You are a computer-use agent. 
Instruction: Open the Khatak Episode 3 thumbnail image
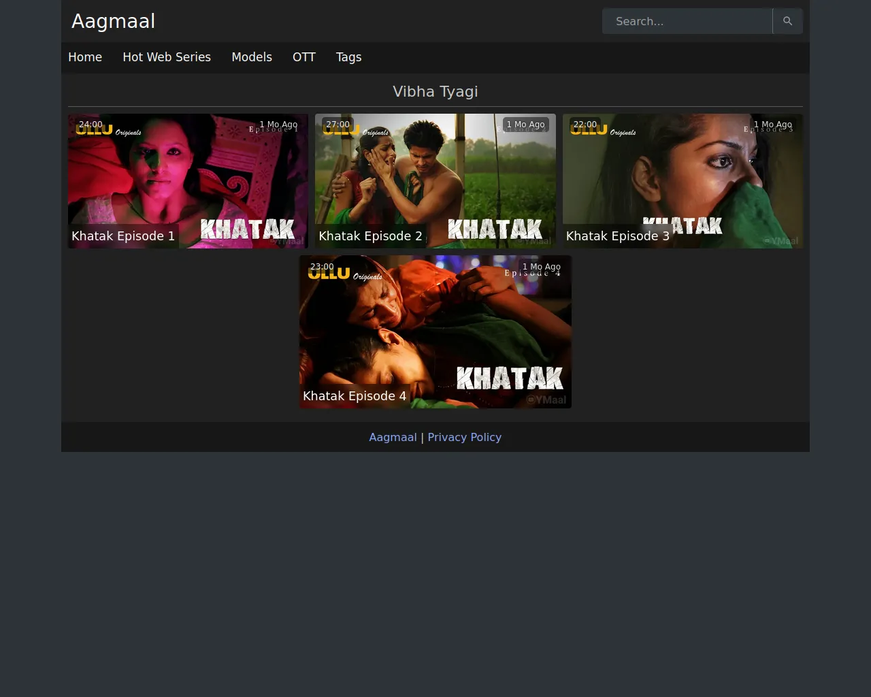pos(683,177)
